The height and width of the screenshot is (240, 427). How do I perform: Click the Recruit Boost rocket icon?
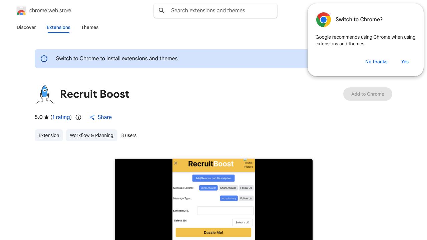(45, 94)
